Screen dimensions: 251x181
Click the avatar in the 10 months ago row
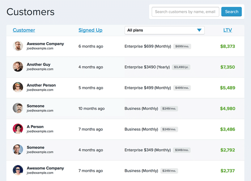coord(18,108)
